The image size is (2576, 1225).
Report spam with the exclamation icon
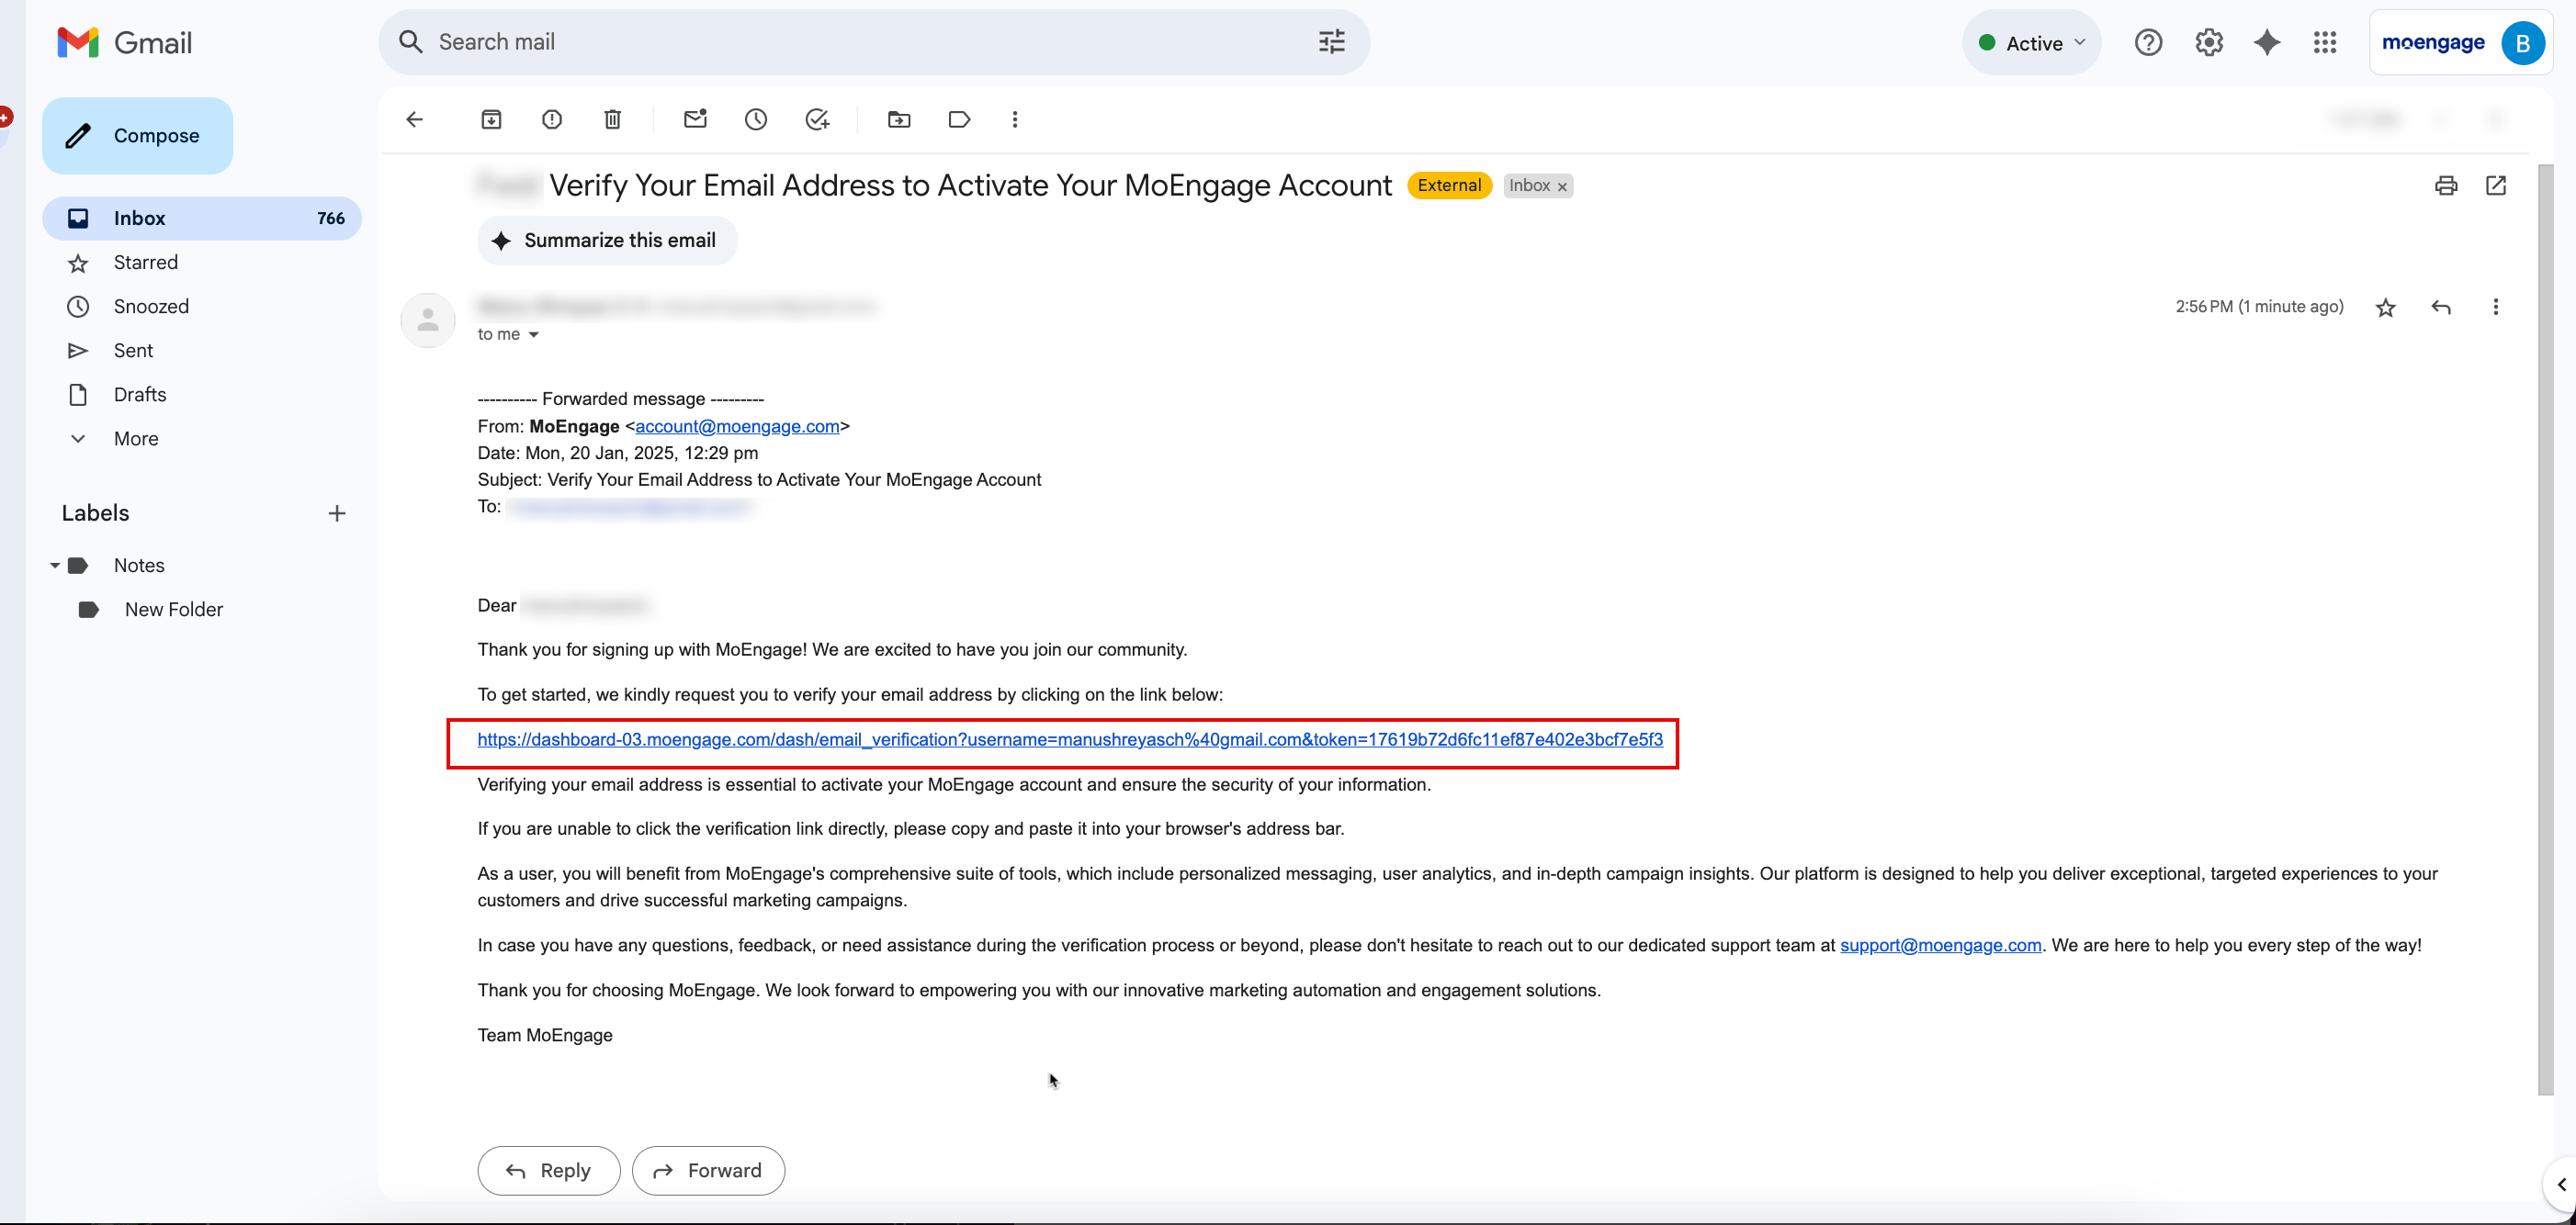[x=552, y=120]
